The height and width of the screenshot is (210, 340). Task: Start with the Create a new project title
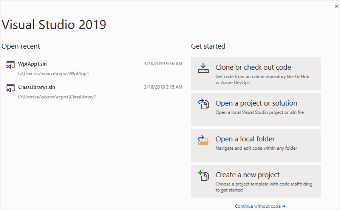tap(247, 175)
